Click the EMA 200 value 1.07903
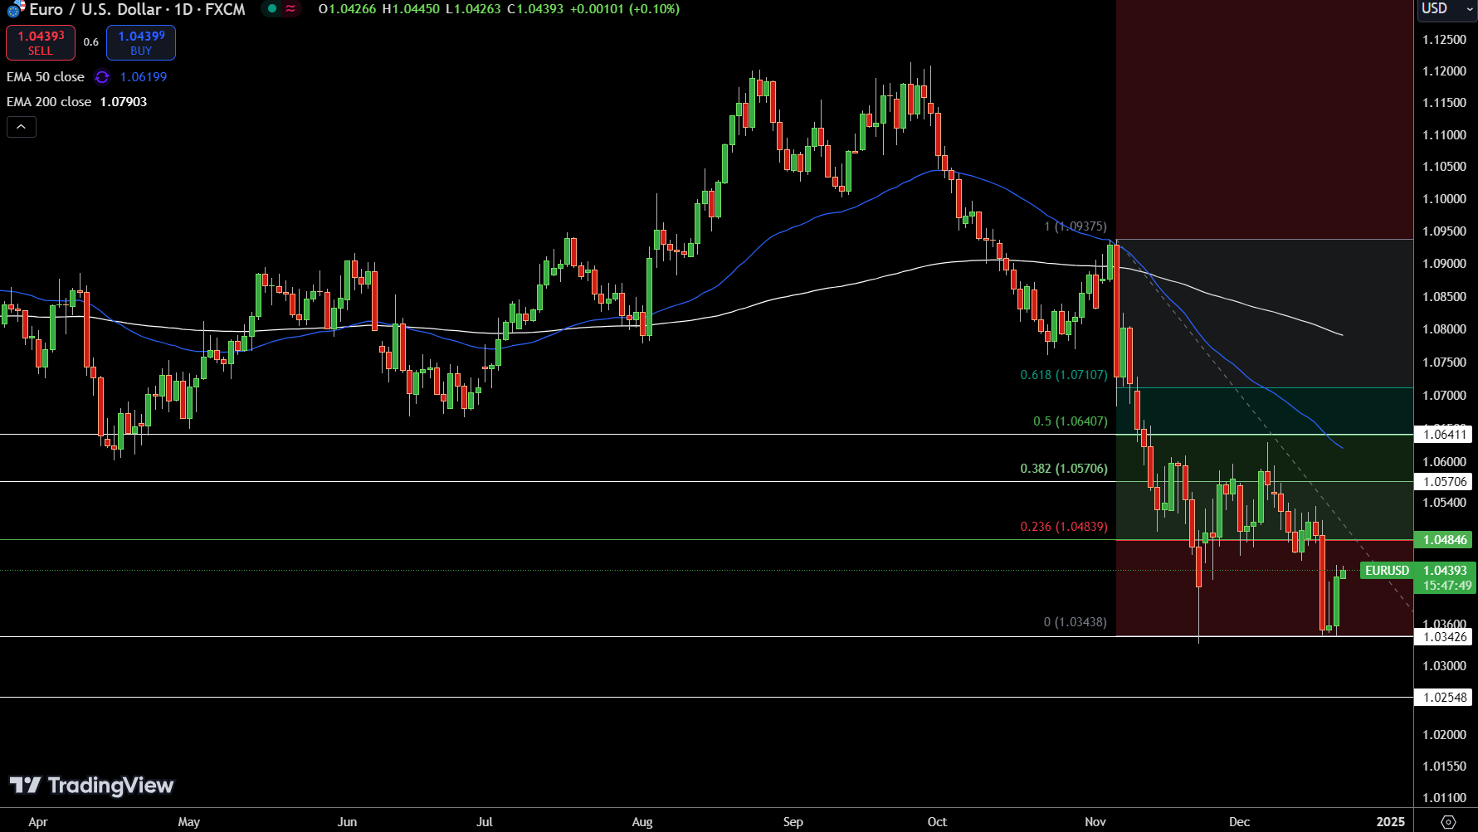 pyautogui.click(x=124, y=102)
